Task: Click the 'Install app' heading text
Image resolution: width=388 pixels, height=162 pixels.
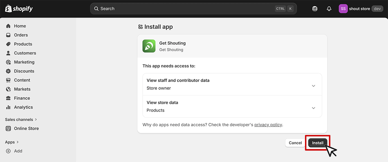Action: click(158, 27)
